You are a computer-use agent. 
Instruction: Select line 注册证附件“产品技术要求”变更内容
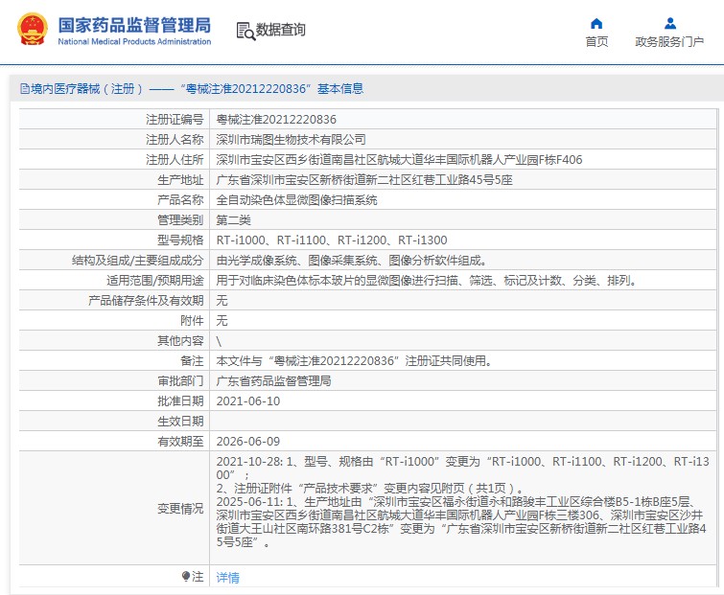click(x=370, y=488)
